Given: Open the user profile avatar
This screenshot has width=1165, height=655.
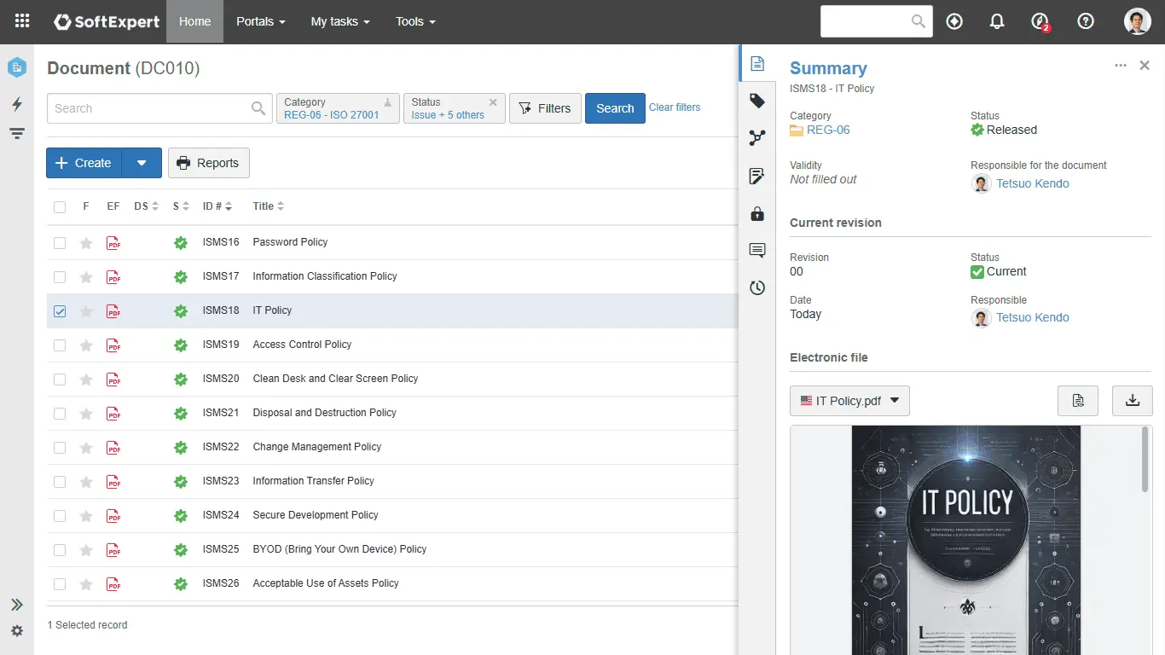Looking at the screenshot, I should [x=1138, y=21].
